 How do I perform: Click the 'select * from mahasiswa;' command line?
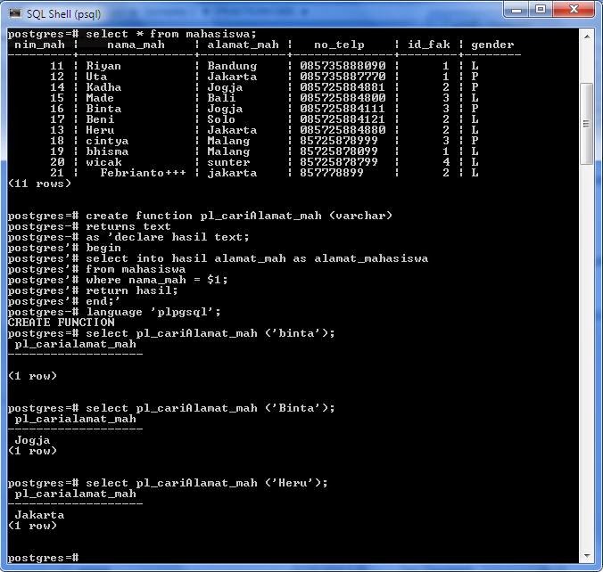coord(132,34)
